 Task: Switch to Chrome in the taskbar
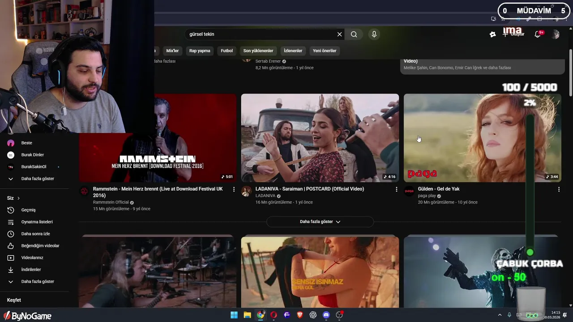(261, 315)
